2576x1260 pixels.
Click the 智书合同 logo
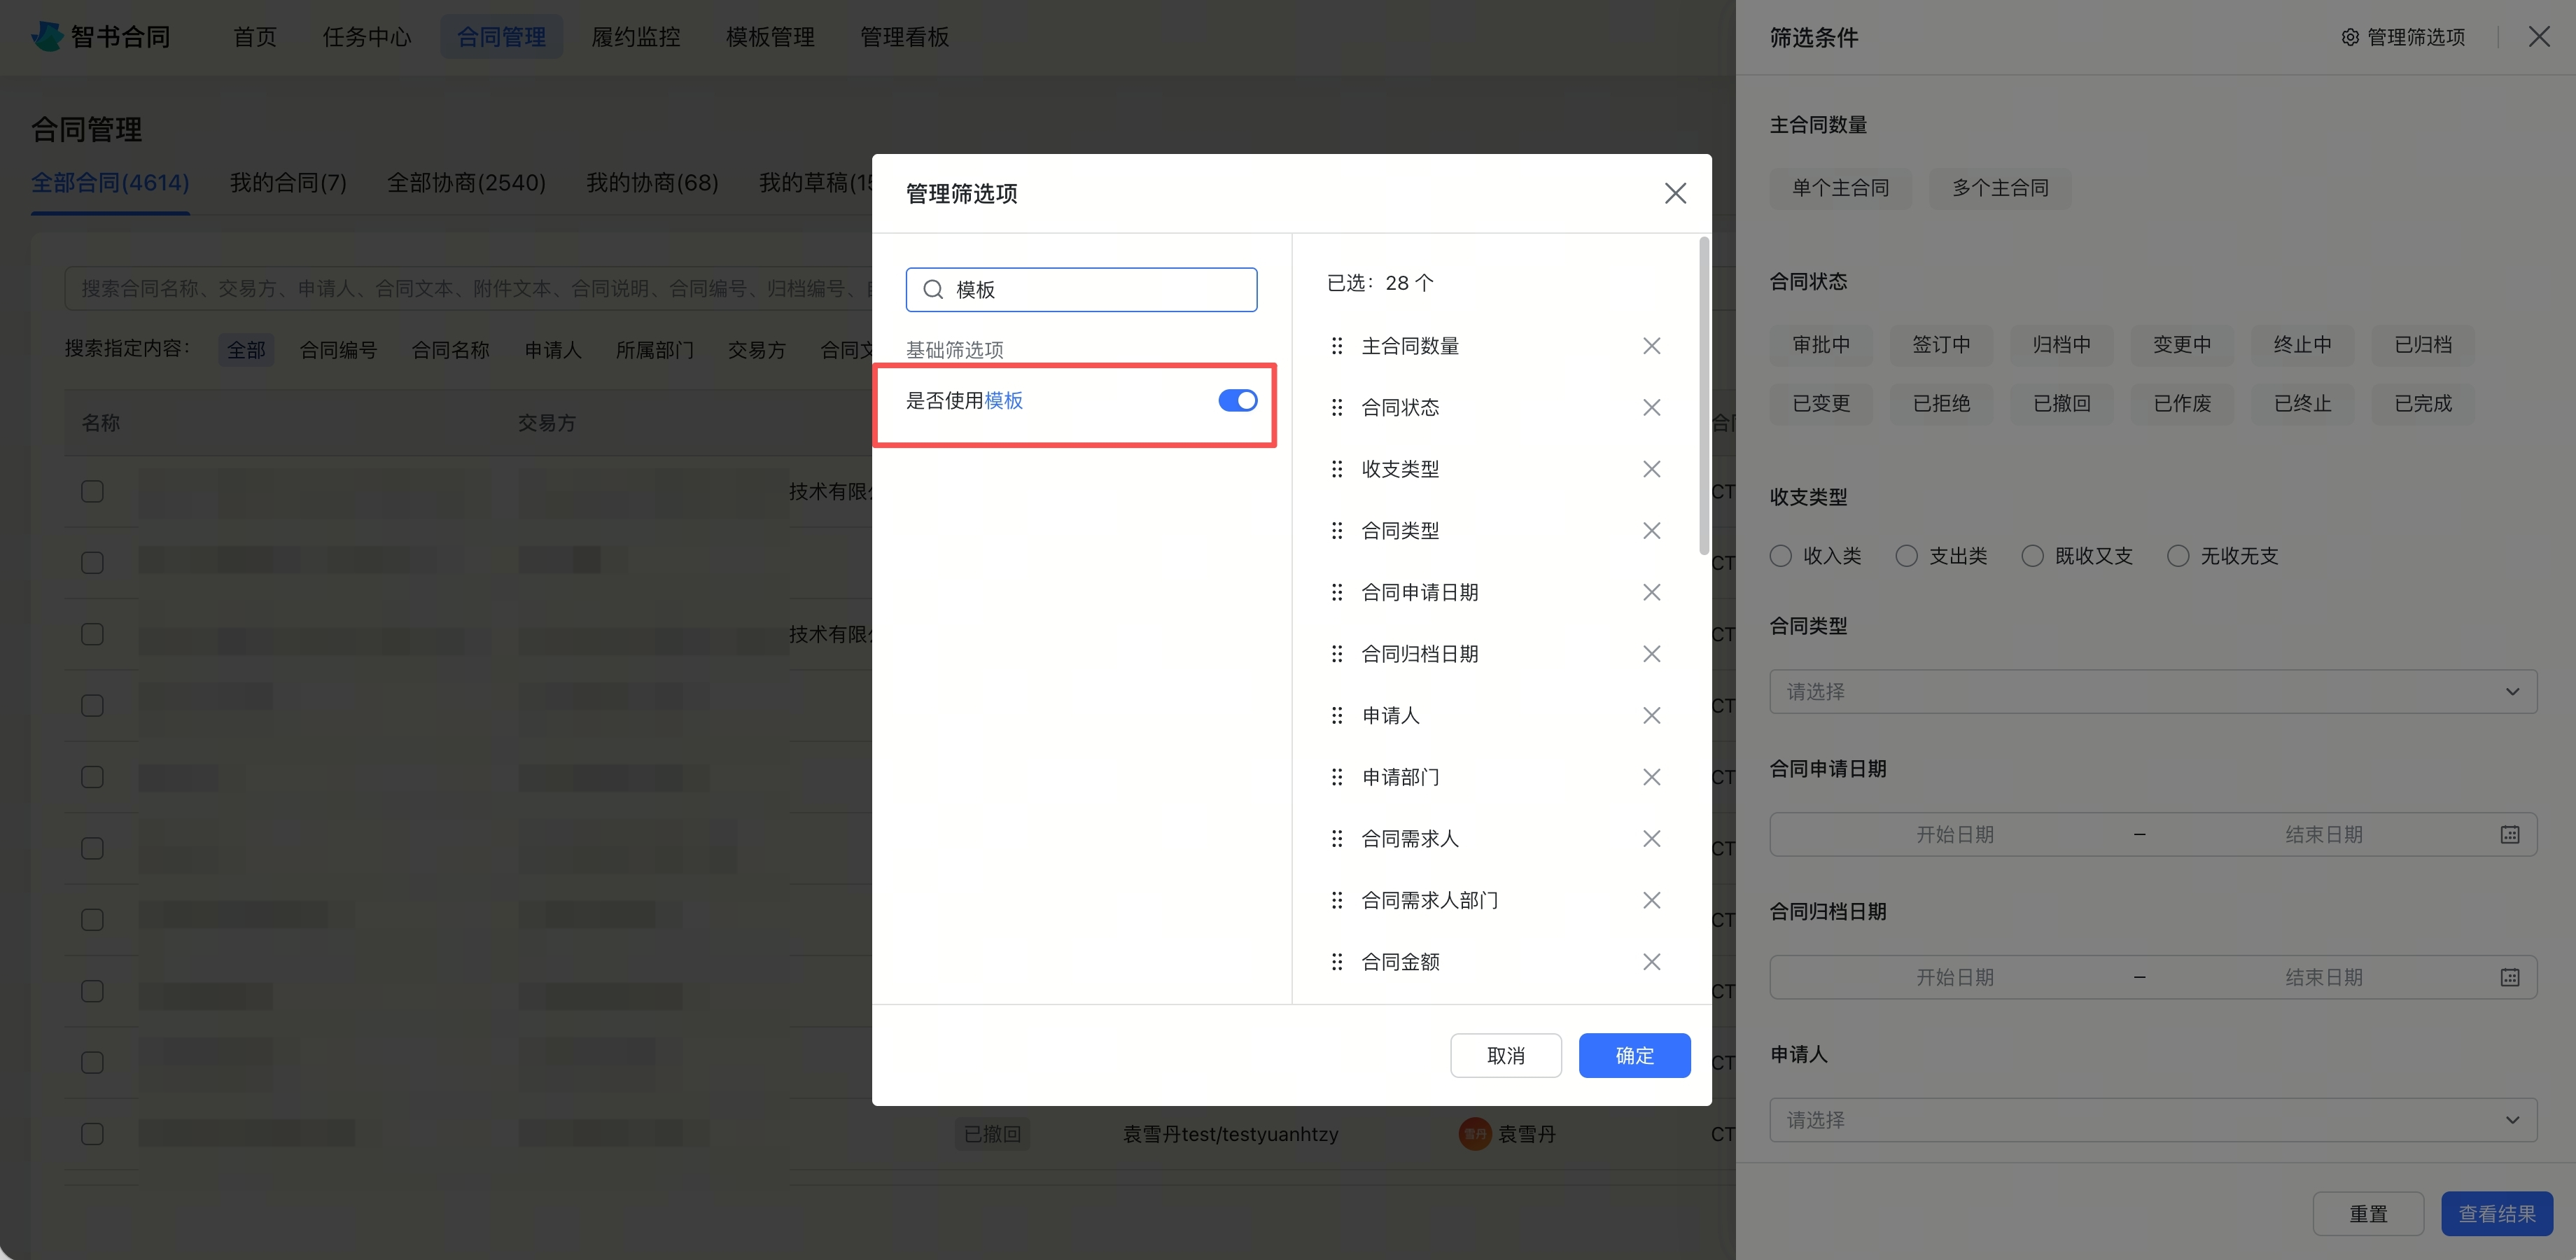(100, 37)
